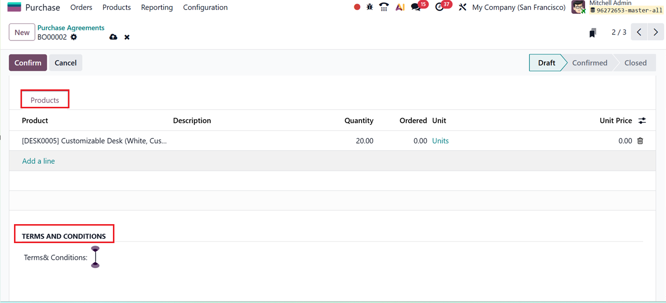
Task: Select the Products notebook tab
Action: 45,100
